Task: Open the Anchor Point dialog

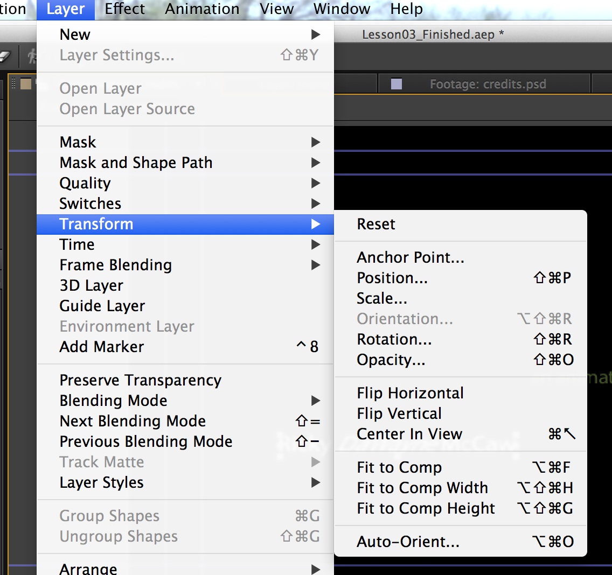Action: pos(410,257)
